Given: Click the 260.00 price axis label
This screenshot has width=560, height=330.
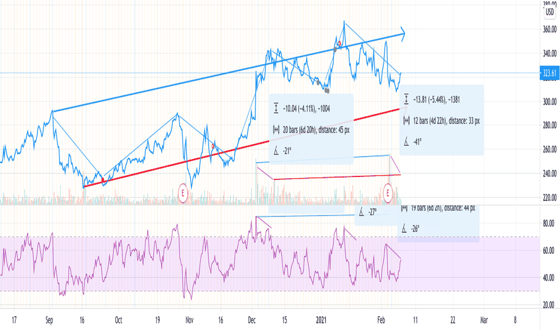Looking at the screenshot, I should [549, 149].
